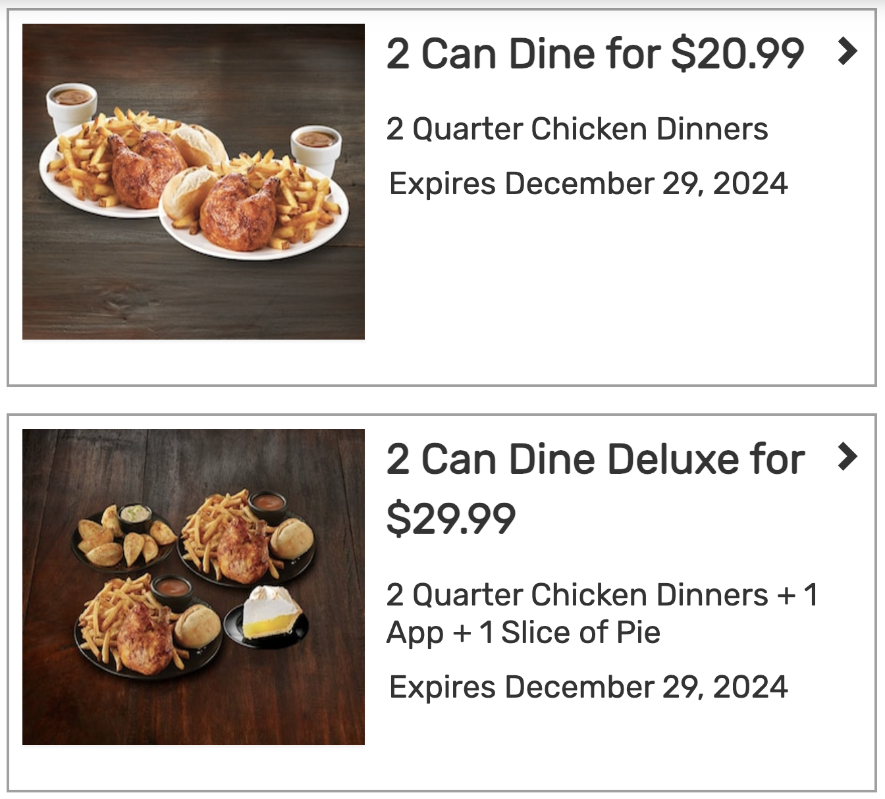This screenshot has width=885, height=799.
Task: Open the "2 Can Dine for $20.99" title
Action: (595, 53)
